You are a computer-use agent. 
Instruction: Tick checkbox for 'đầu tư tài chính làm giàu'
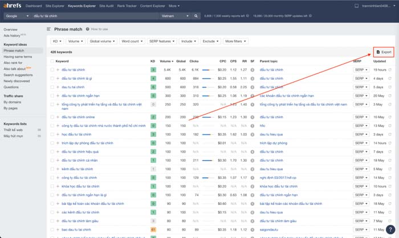tap(52, 221)
